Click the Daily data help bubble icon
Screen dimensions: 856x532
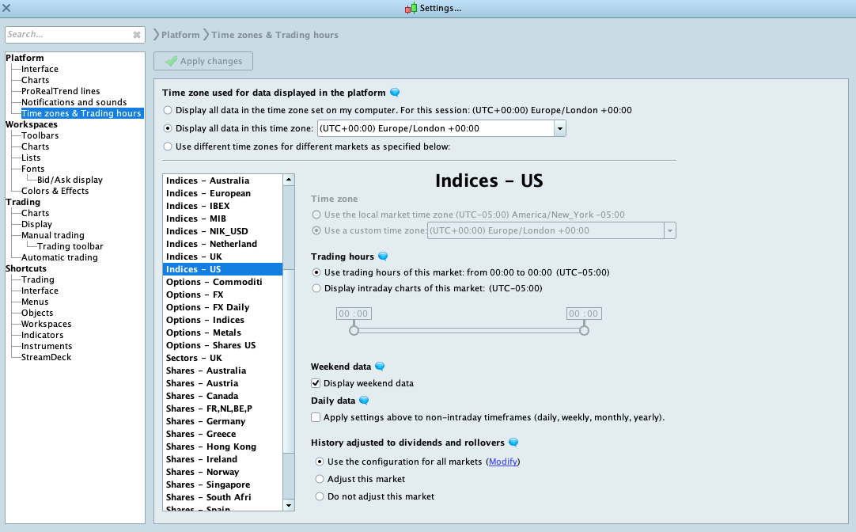(x=364, y=401)
